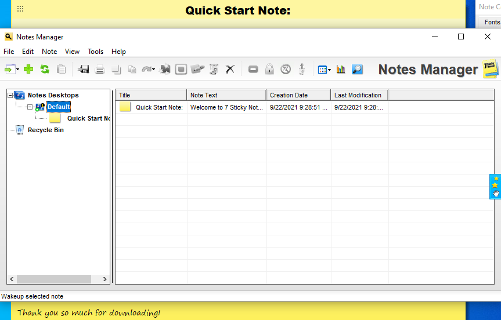Click the padlock lock note icon

pos(269,70)
